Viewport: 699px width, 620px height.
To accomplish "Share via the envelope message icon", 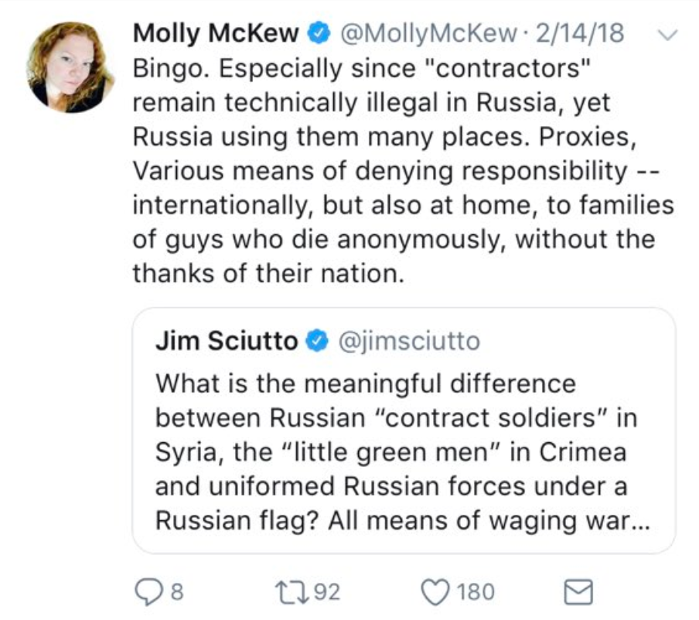I will coord(578,592).
